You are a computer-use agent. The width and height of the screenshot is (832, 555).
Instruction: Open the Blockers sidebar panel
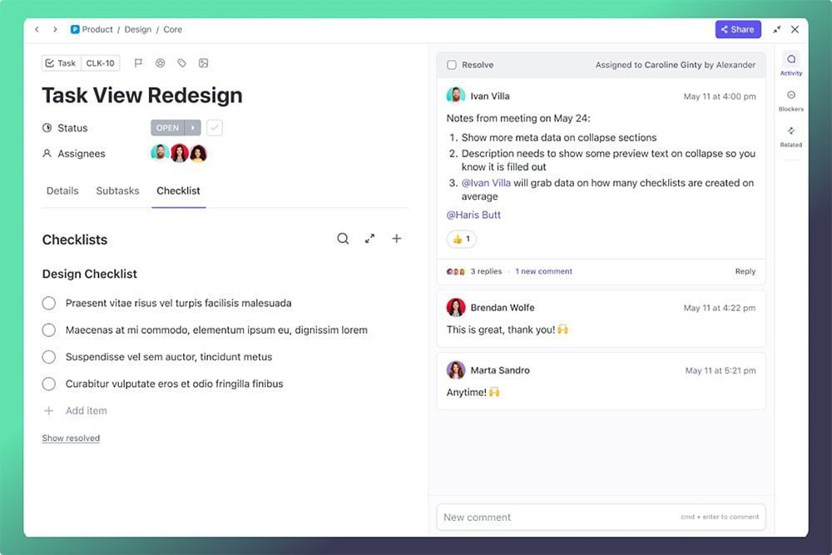click(790, 100)
